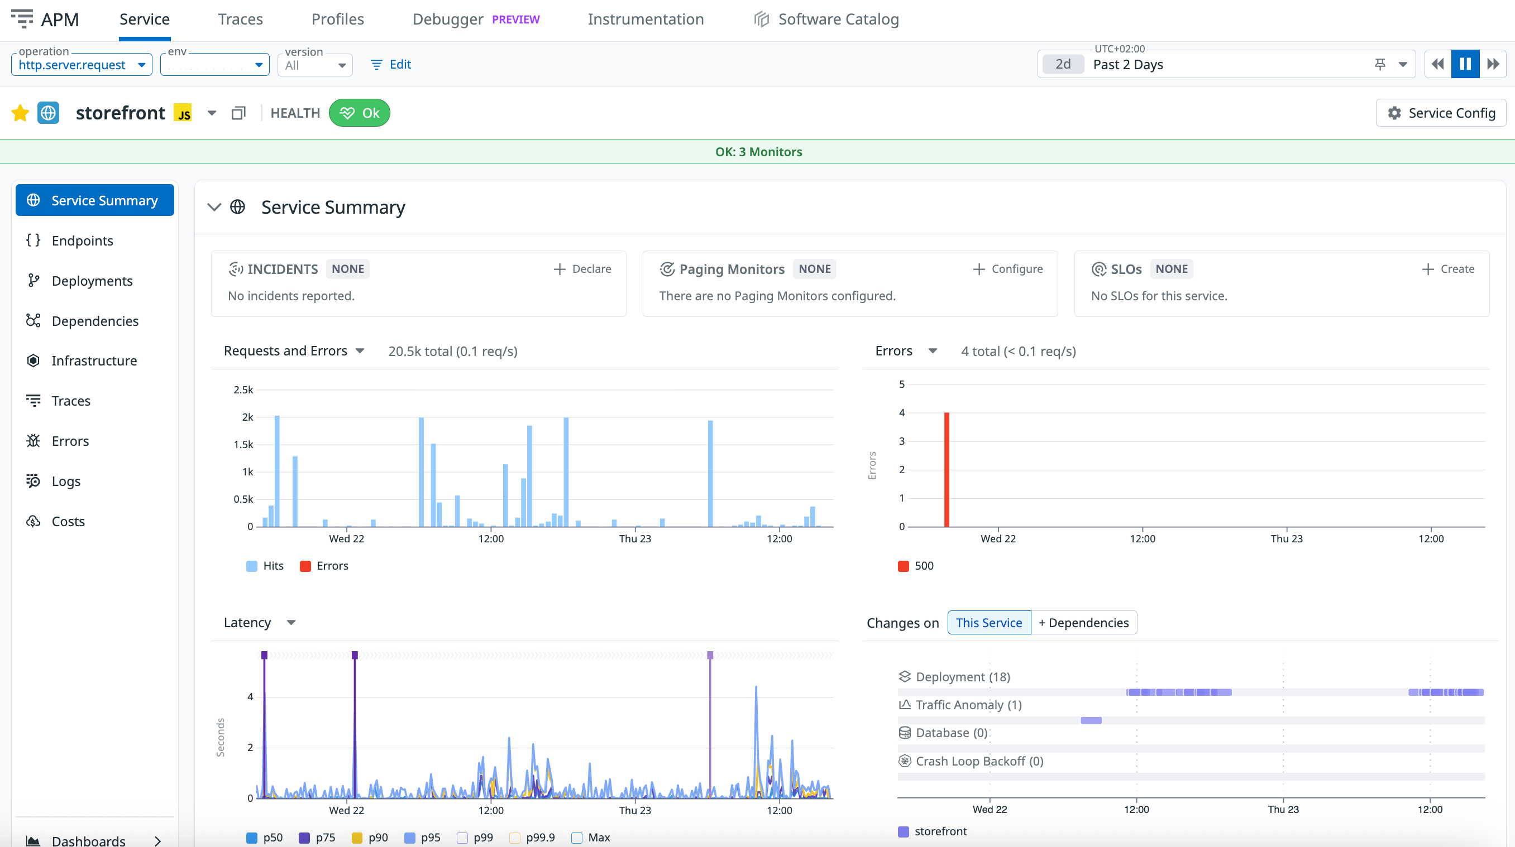
Task: Click the pin time range icon
Action: [1380, 64]
